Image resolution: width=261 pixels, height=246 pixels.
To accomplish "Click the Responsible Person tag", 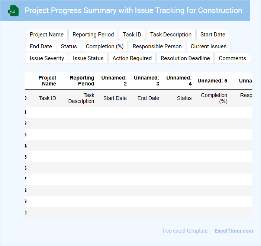I will (x=157, y=46).
